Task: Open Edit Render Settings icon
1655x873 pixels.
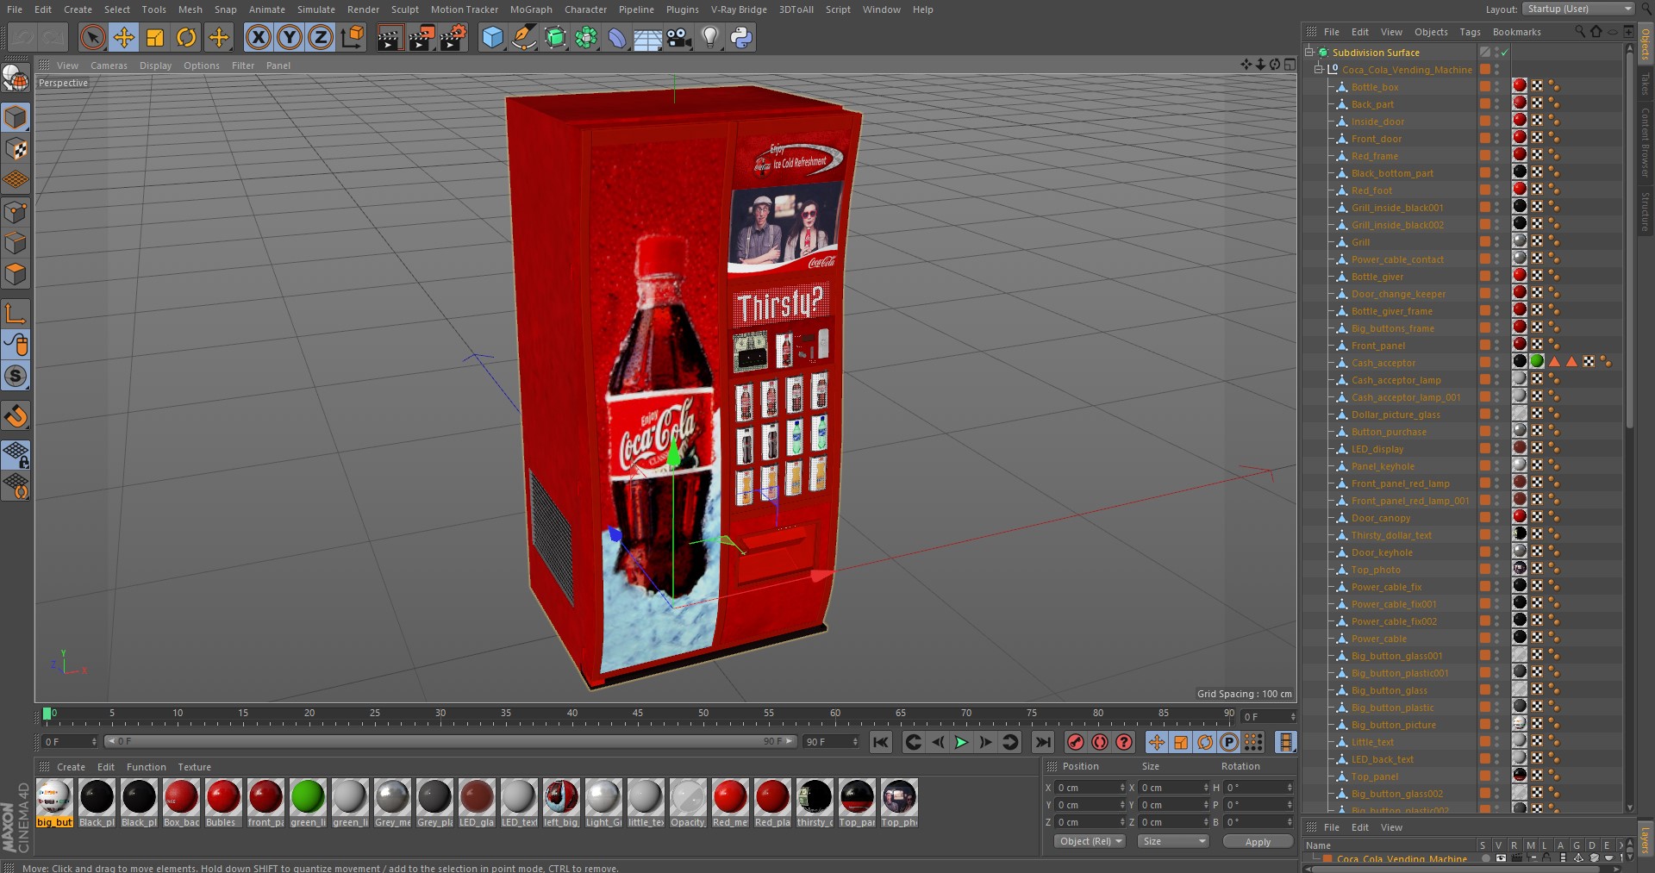Action: click(453, 37)
